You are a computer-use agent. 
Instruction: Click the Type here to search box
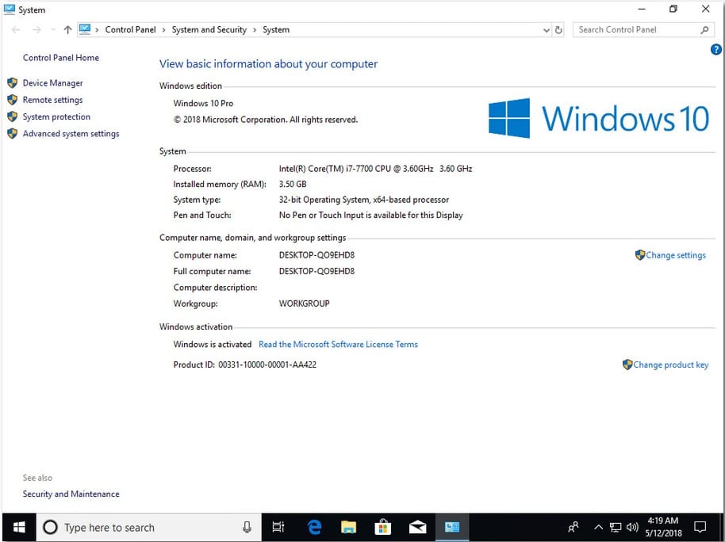click(x=149, y=527)
